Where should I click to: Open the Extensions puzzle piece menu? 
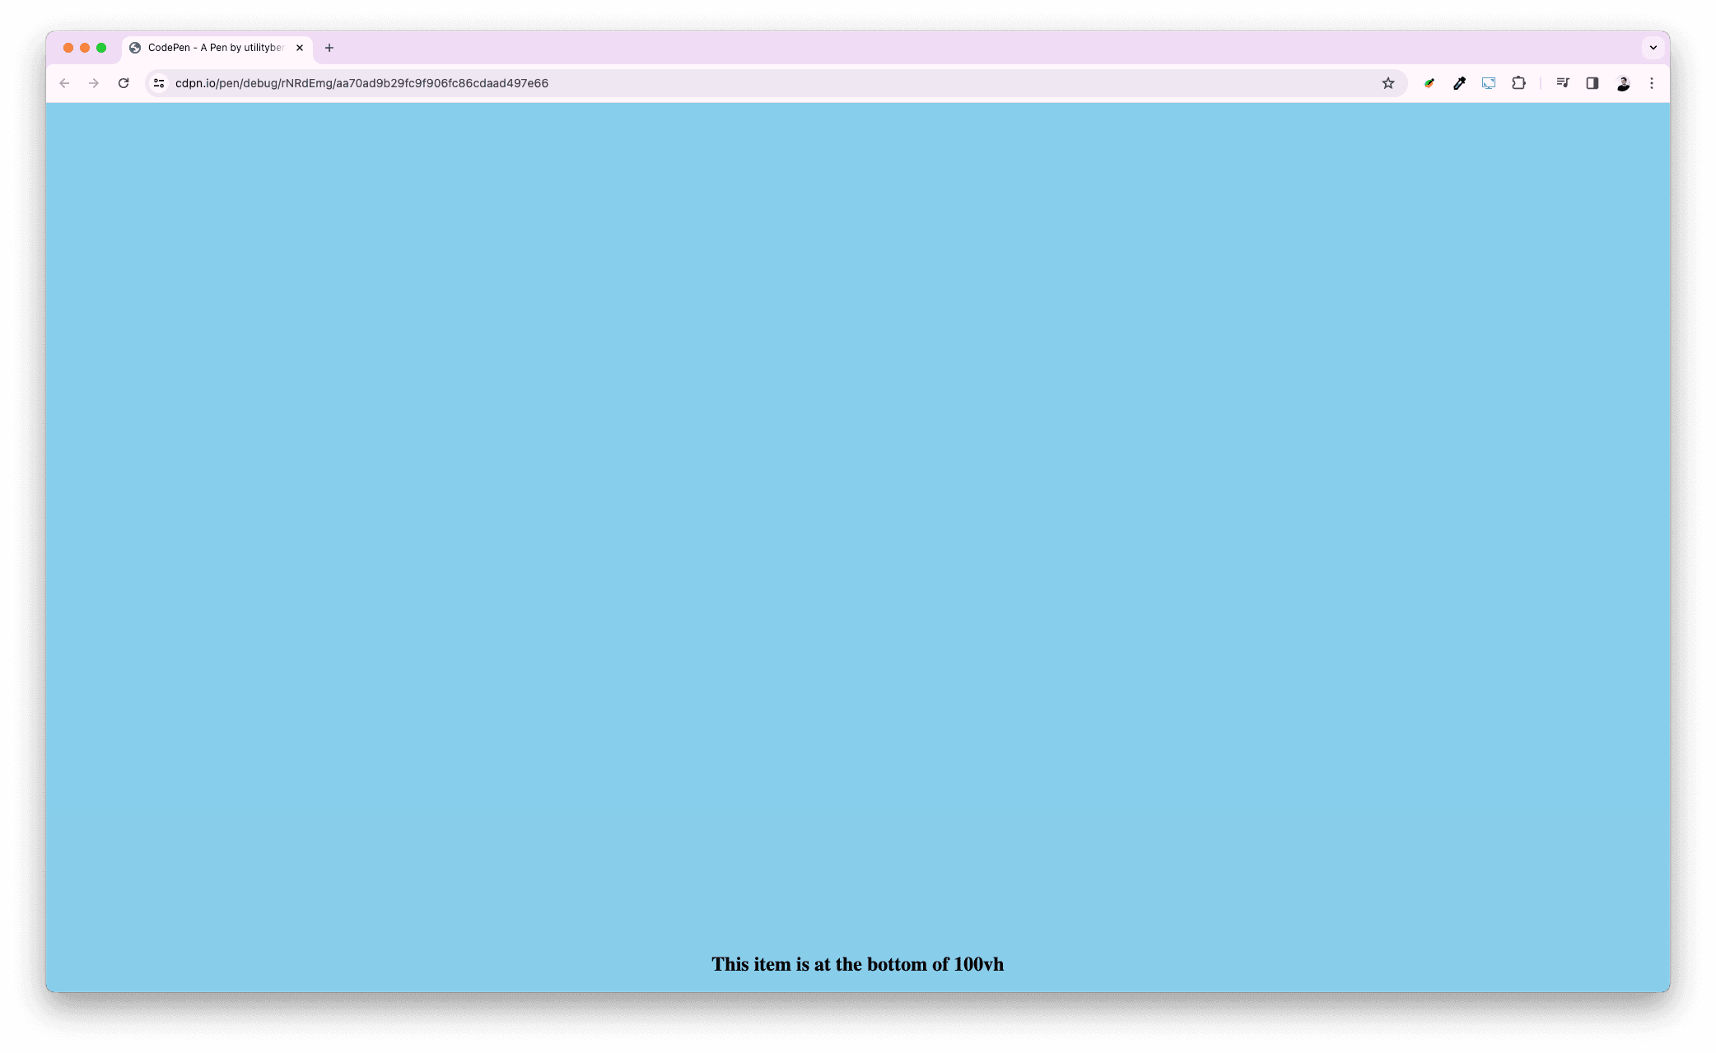(x=1518, y=83)
